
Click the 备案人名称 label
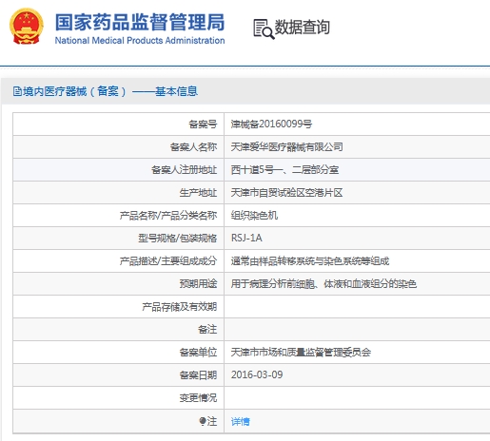[x=193, y=146]
